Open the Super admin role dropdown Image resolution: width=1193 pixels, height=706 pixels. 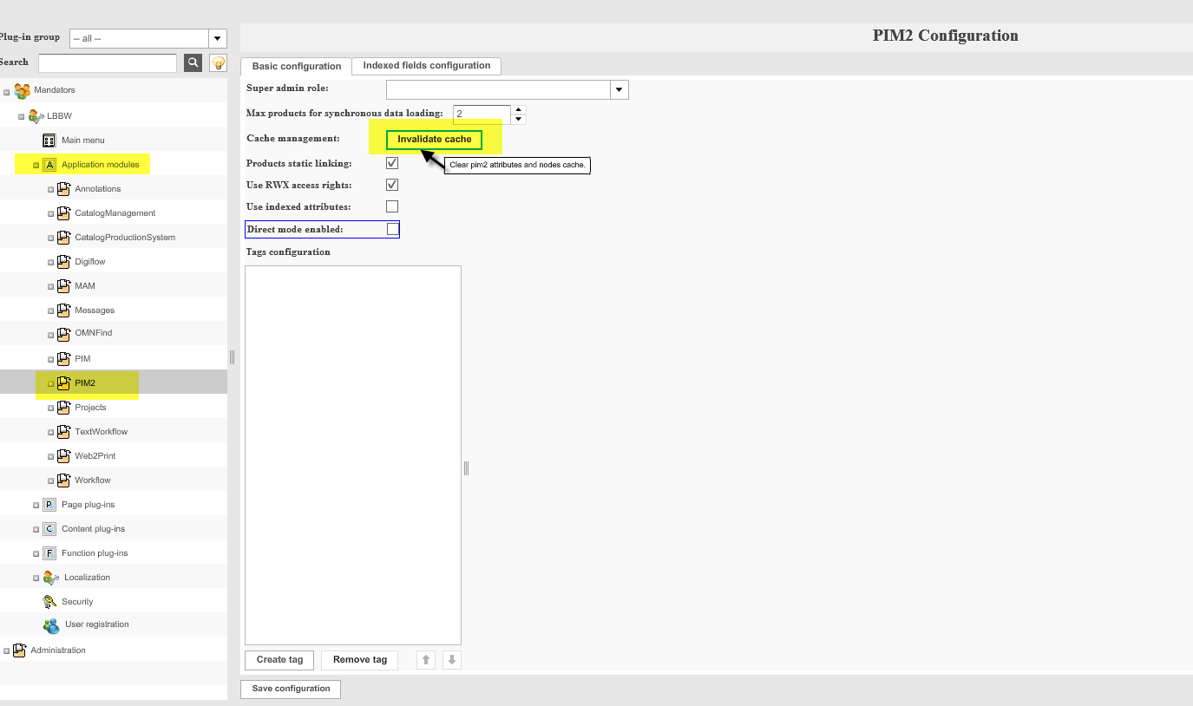[x=619, y=89]
